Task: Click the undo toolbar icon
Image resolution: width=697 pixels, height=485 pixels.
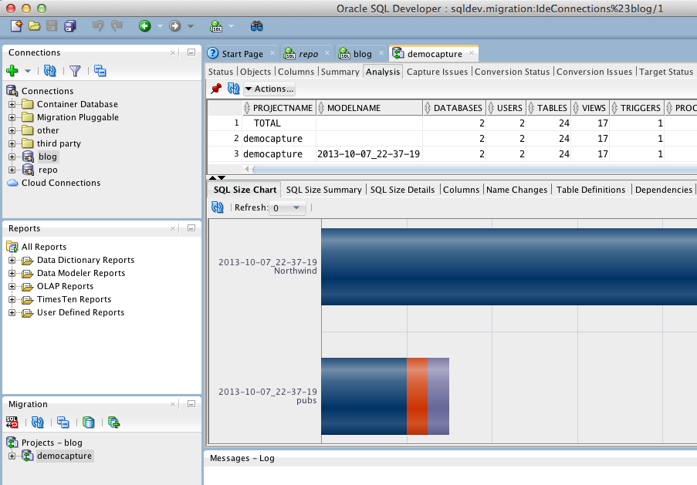Action: [x=98, y=26]
